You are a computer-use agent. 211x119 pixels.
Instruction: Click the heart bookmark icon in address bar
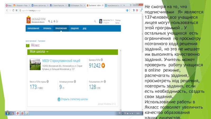tap(130, 10)
